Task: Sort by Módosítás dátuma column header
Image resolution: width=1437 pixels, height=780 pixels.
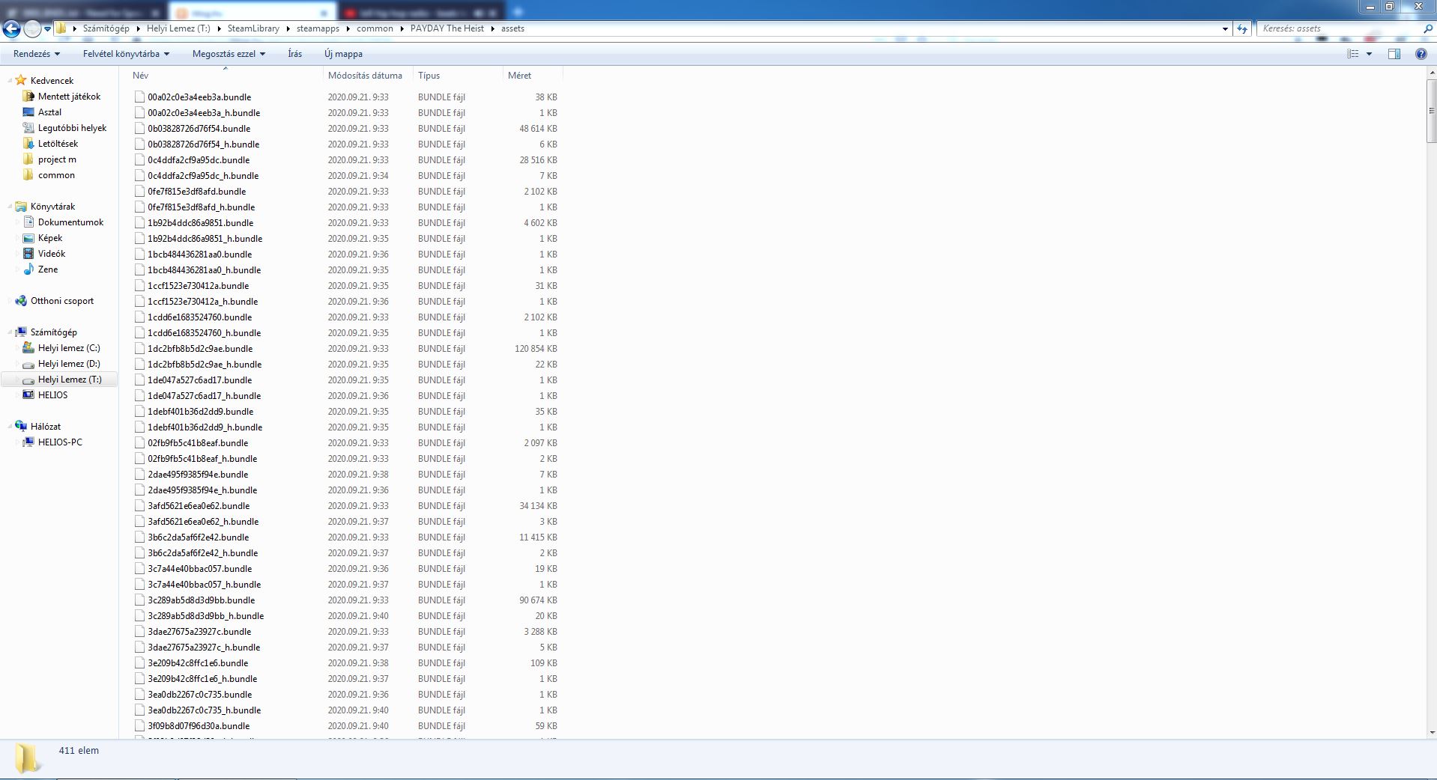Action: click(365, 76)
